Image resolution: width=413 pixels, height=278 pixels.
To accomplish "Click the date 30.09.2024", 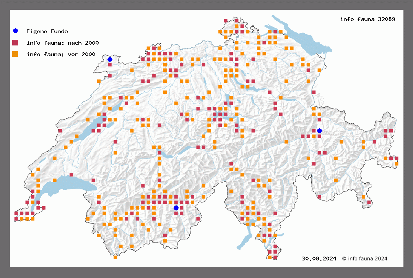I will pyautogui.click(x=319, y=259).
